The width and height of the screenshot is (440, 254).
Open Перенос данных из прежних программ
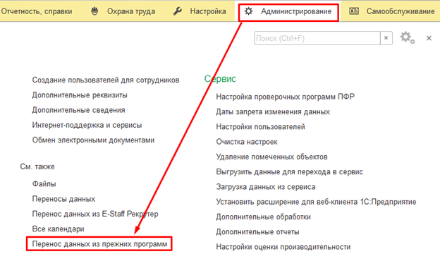coord(99,244)
